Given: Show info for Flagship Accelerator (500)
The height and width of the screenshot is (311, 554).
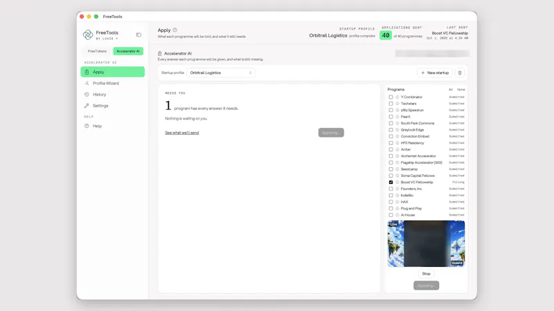Looking at the screenshot, I should (397, 162).
